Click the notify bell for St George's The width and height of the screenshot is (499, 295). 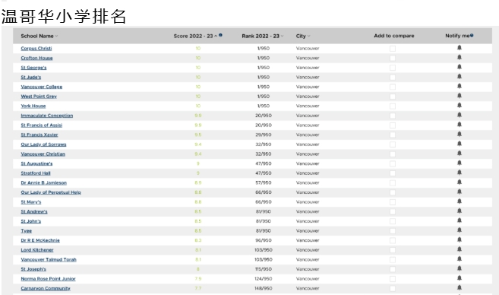(x=460, y=67)
